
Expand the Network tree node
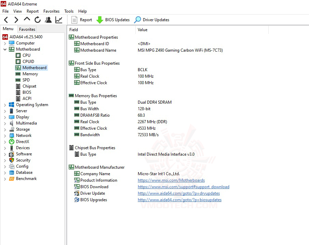click(x=5, y=136)
